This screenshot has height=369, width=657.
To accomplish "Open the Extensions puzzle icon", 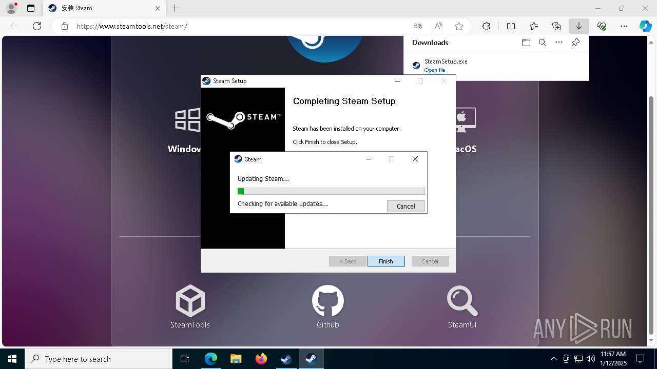I will pos(486,26).
